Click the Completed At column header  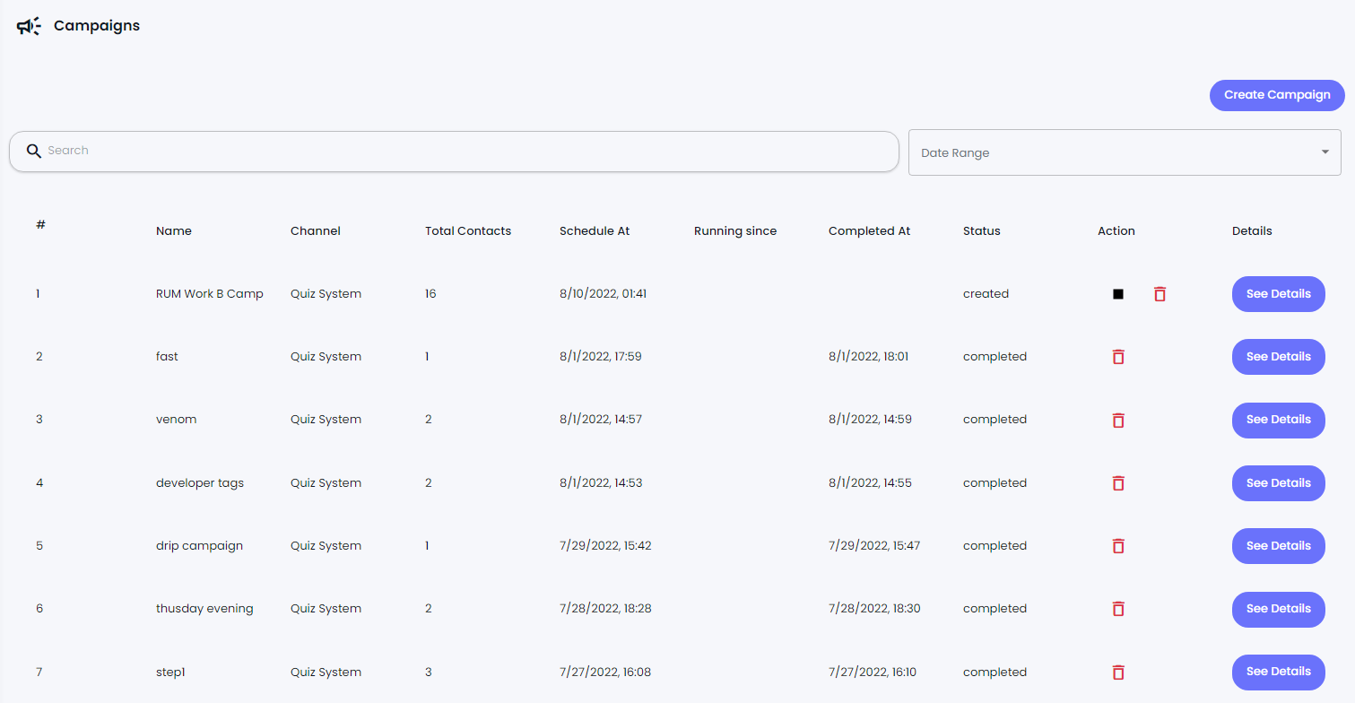[869, 231]
